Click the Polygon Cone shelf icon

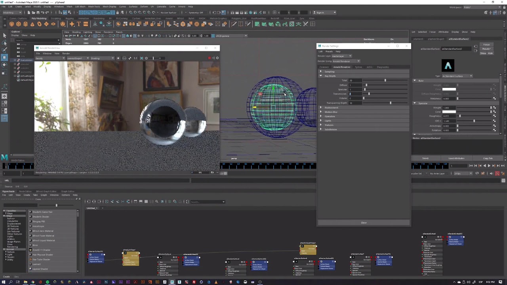click(32, 24)
